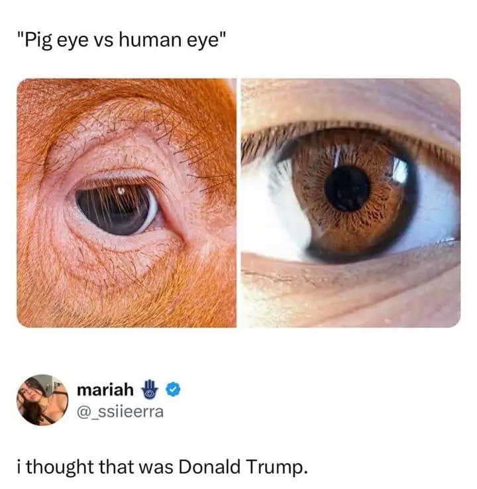Click the "Pig eye vs human eye" caption
This screenshot has height=489, width=477.
tap(121, 40)
